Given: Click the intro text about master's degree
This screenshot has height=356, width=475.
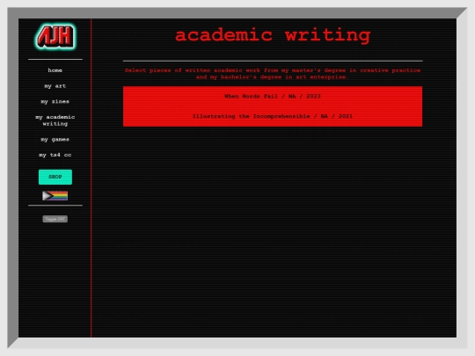Looking at the screenshot, I should pos(273,74).
